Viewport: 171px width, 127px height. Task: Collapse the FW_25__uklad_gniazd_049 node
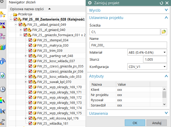16,25
